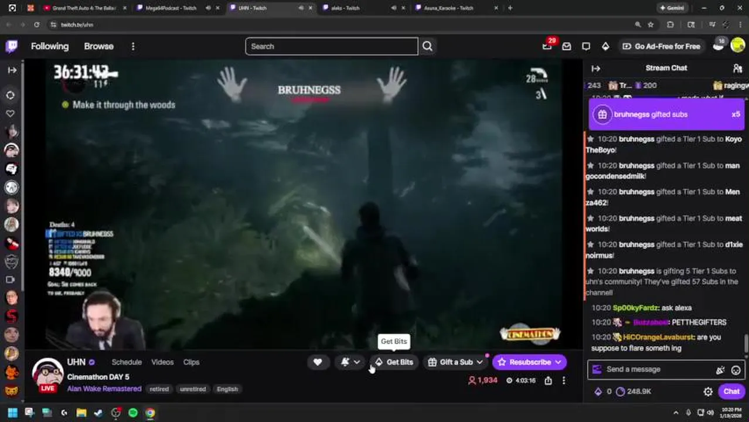Open the 248.9K channel points balance
This screenshot has height=422, width=749.
click(x=633, y=392)
